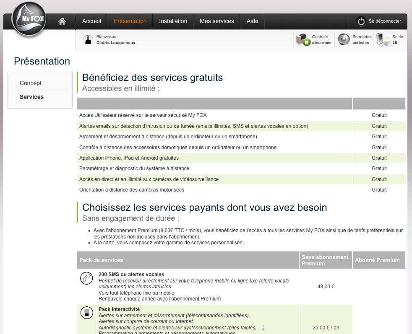Image resolution: width=412 pixels, height=334 pixels.
Task: Click heading Bénéficiez des services gratuits
Action: [x=152, y=78]
